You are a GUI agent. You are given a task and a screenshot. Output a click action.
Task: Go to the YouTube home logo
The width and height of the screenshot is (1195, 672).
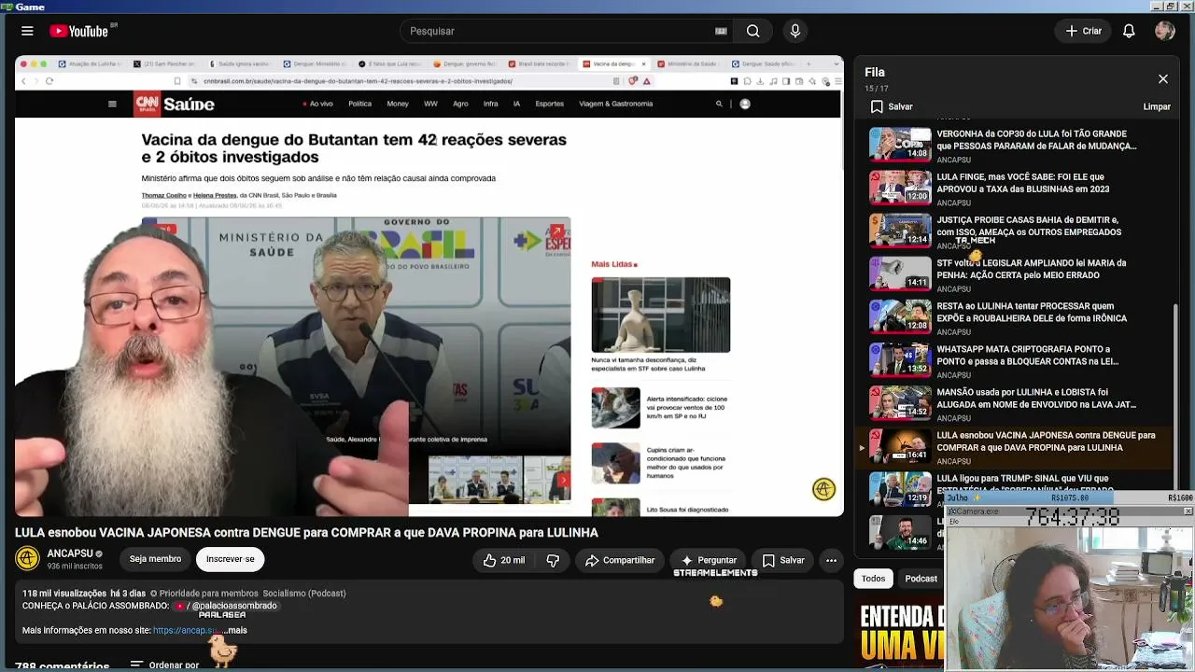(79, 31)
